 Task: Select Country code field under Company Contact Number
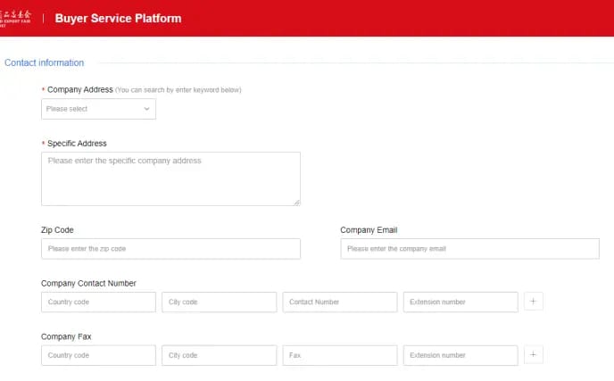tap(98, 302)
